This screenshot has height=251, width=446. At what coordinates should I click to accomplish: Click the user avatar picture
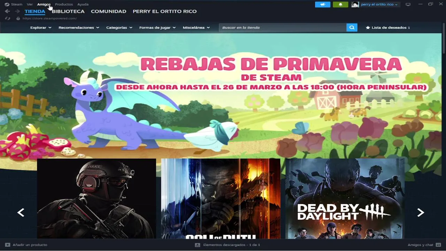coord(355,5)
